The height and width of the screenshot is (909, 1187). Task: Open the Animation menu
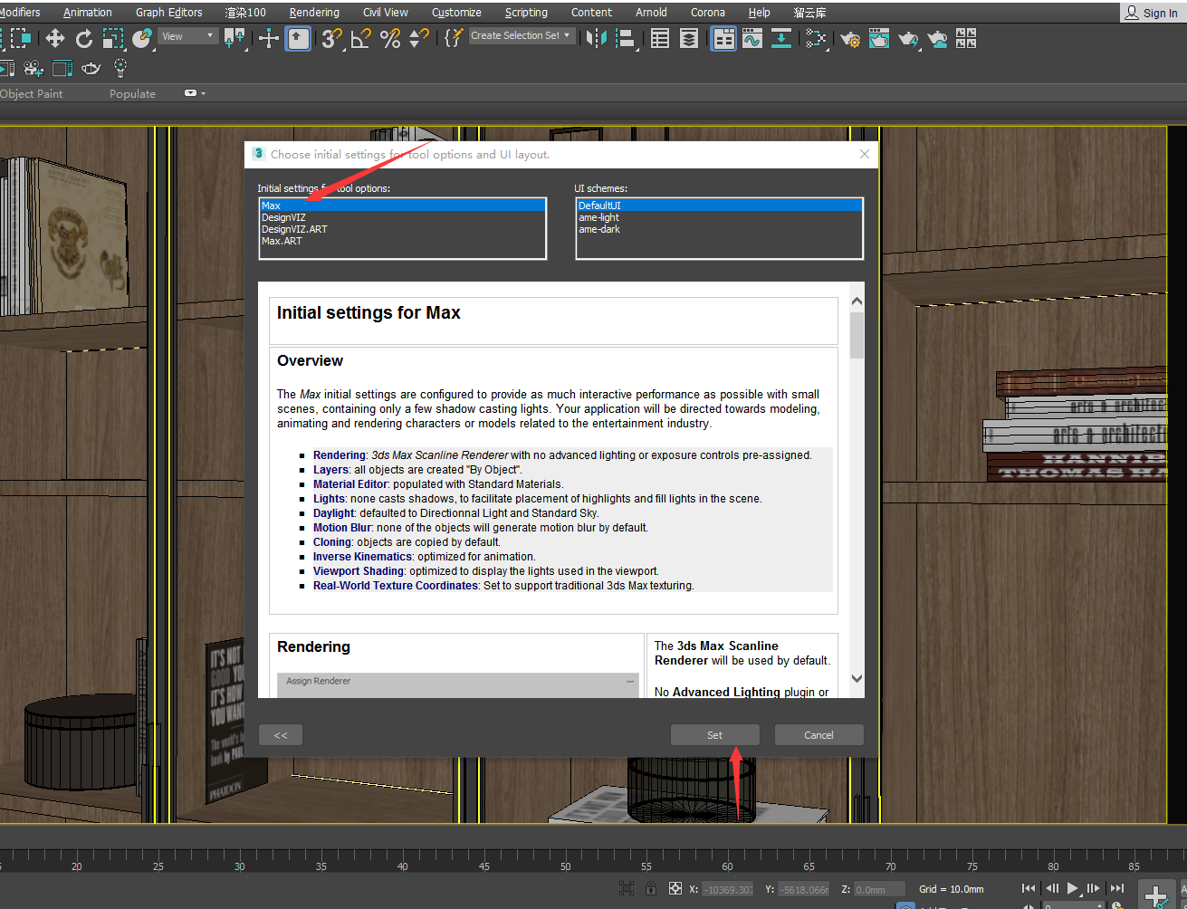point(88,13)
